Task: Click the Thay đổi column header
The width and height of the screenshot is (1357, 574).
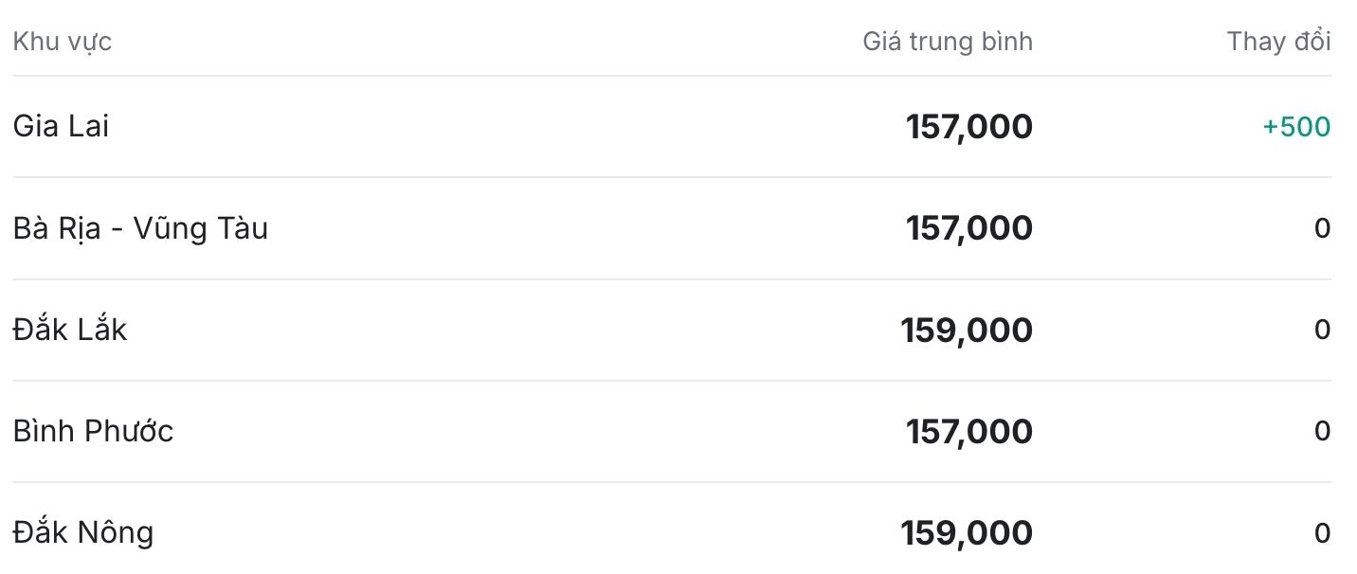Action: [1278, 42]
